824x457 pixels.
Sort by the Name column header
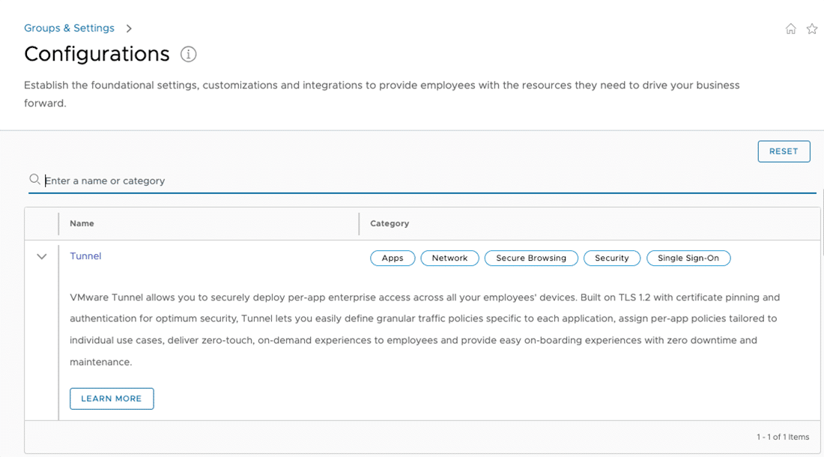[82, 223]
